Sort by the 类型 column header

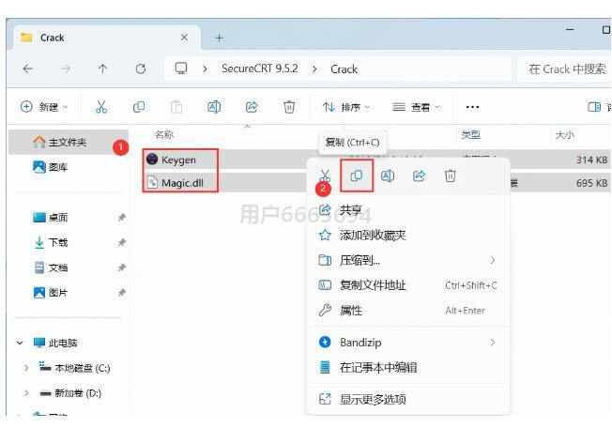pos(470,134)
